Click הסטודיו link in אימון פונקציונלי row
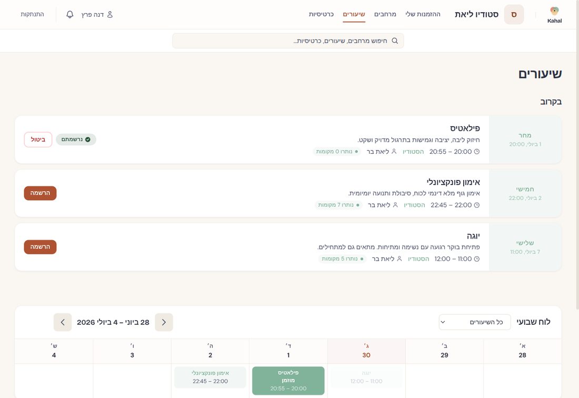Image resolution: width=579 pixels, height=398 pixels. [414, 205]
